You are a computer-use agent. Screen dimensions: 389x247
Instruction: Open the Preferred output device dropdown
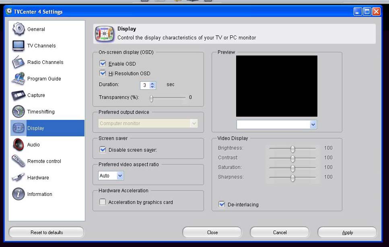[194, 123]
